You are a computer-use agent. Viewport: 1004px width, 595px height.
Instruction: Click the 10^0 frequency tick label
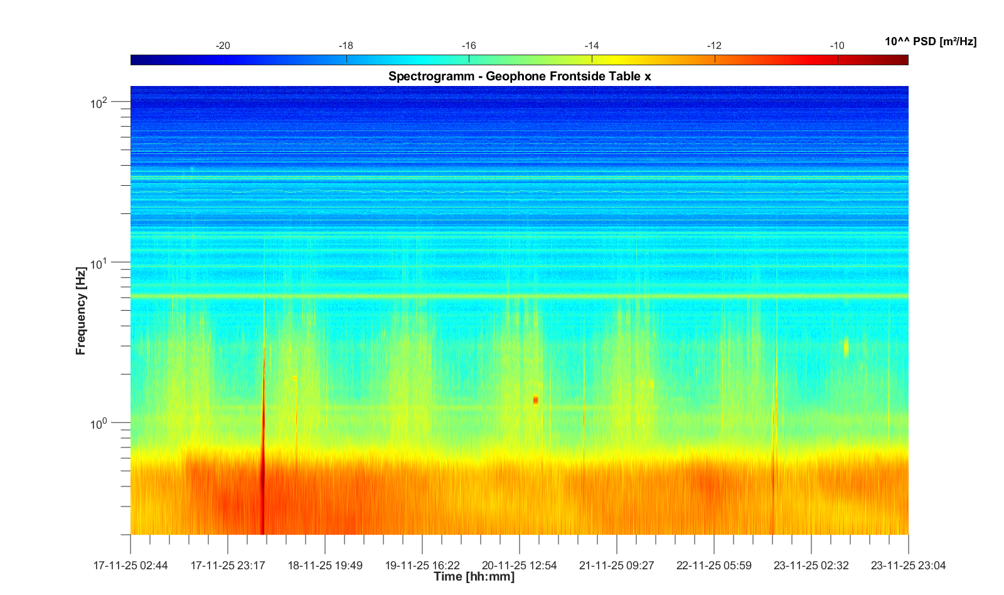(x=99, y=424)
